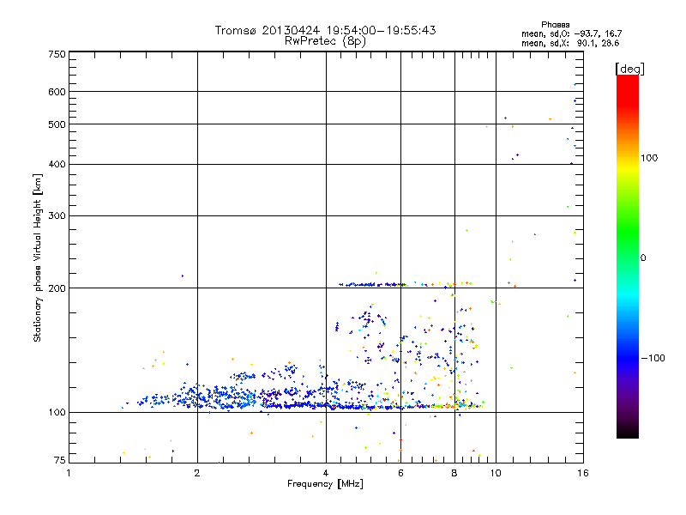
Task: Select the "mean, sd,X: 90.1, 28.6" line
Action: pyautogui.click(x=570, y=43)
